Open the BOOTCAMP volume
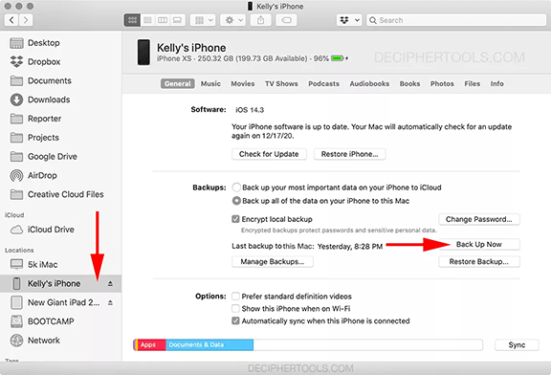The image size is (551, 375). click(61, 321)
